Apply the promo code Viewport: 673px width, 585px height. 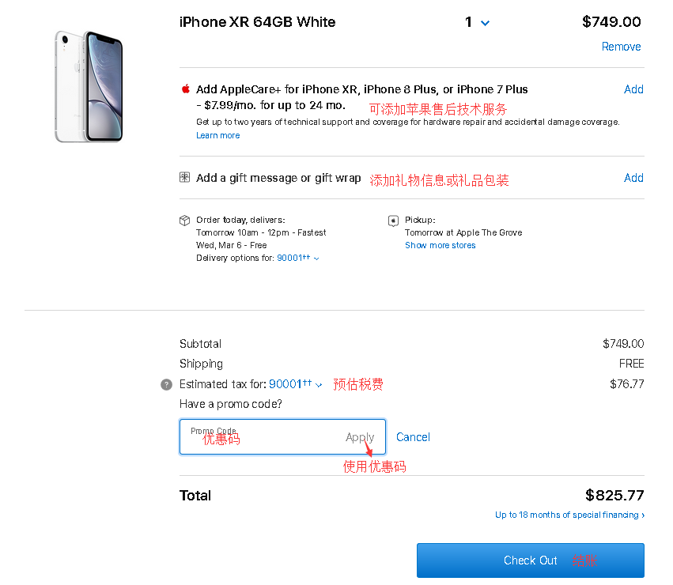pyautogui.click(x=360, y=437)
